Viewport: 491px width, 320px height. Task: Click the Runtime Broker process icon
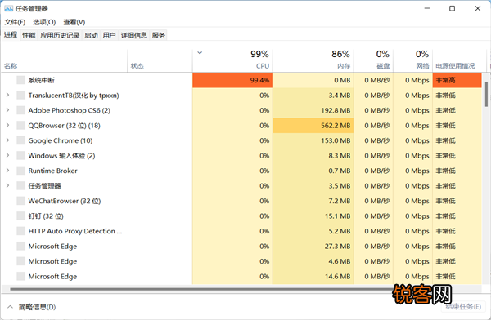(21, 171)
